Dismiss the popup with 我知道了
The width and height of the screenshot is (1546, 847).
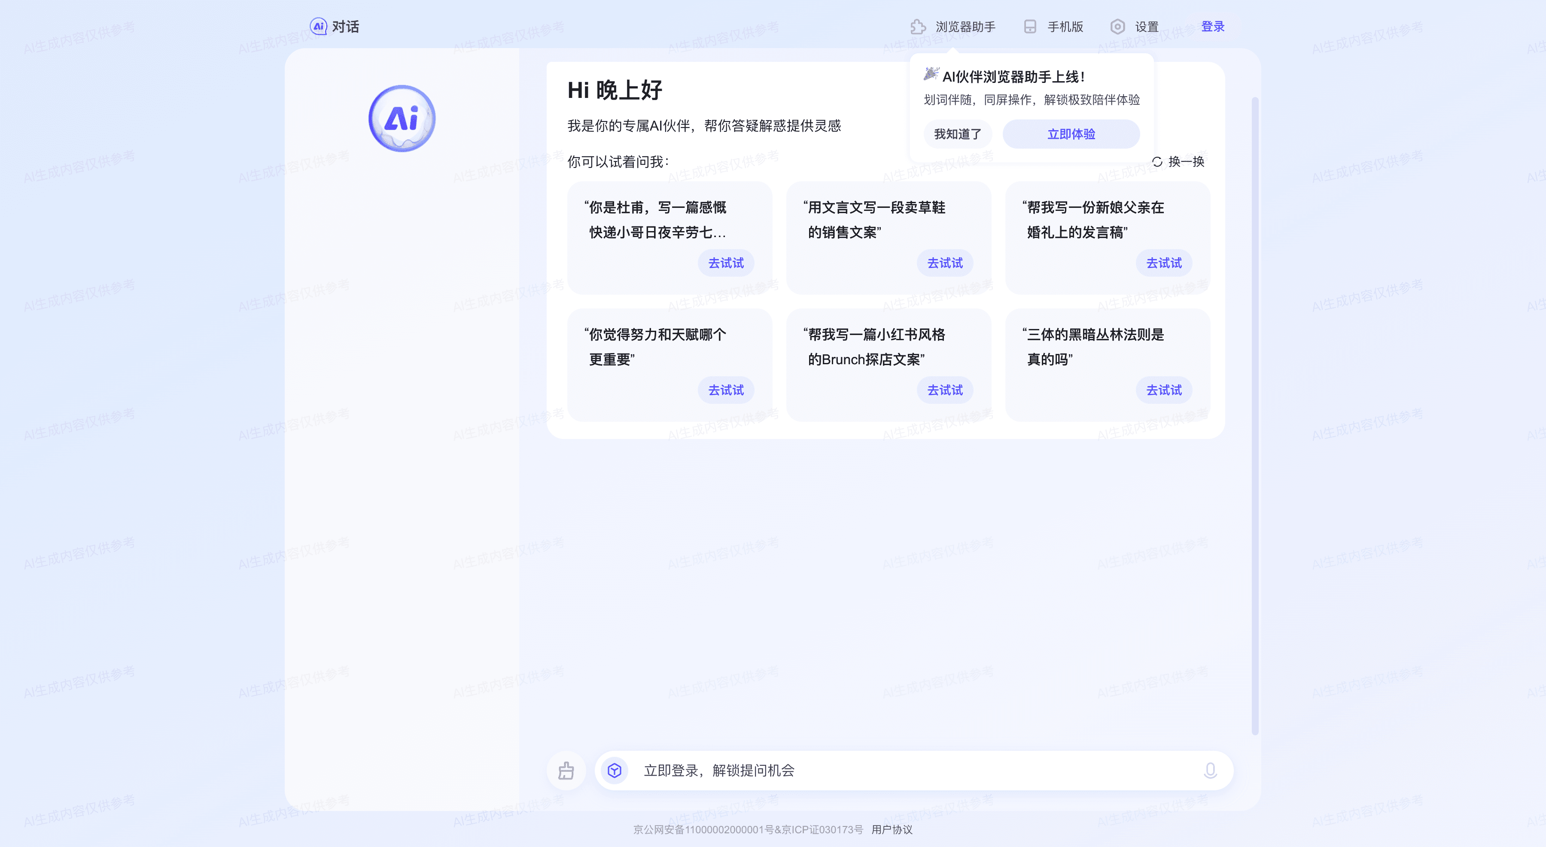click(x=958, y=134)
